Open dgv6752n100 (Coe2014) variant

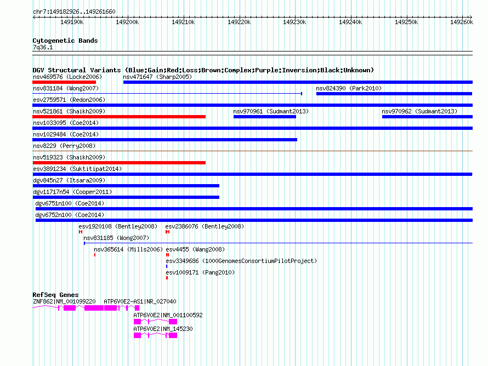point(70,215)
